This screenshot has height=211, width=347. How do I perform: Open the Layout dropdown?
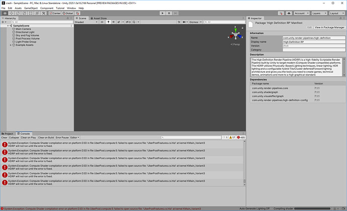(x=337, y=13)
